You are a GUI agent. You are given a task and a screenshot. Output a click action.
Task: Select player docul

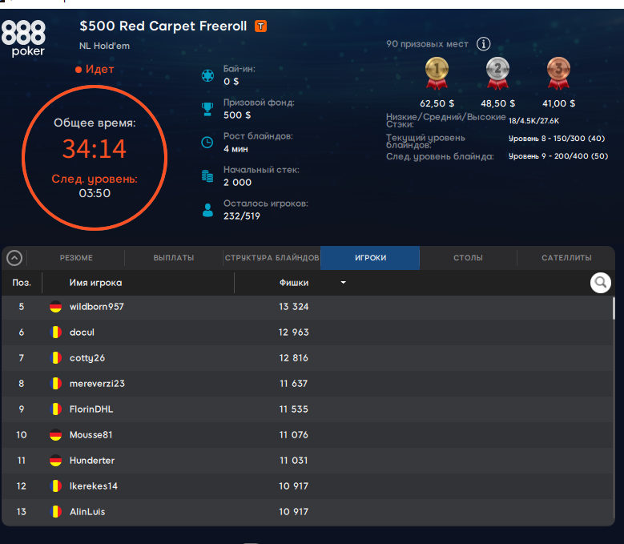click(82, 332)
